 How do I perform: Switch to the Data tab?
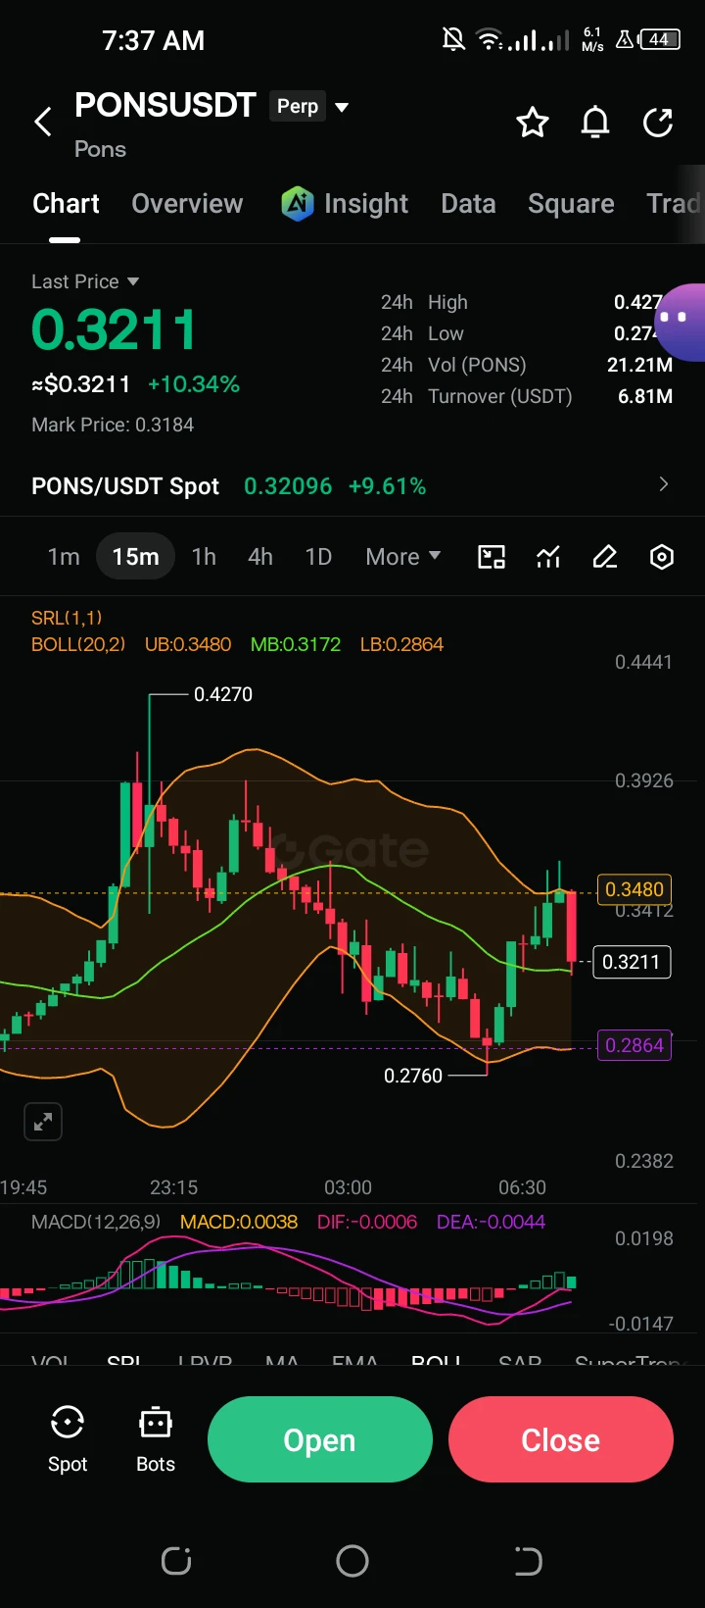coord(468,204)
